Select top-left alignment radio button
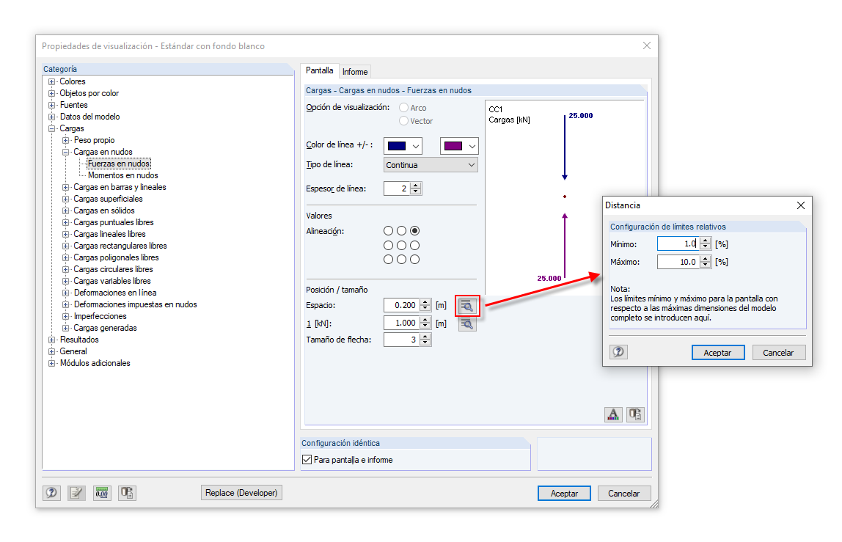 click(x=388, y=230)
